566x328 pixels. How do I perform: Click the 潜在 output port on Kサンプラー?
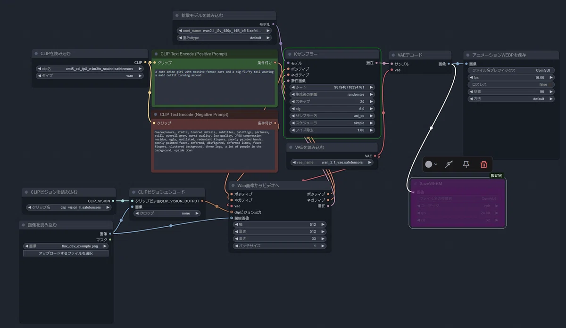(376, 63)
